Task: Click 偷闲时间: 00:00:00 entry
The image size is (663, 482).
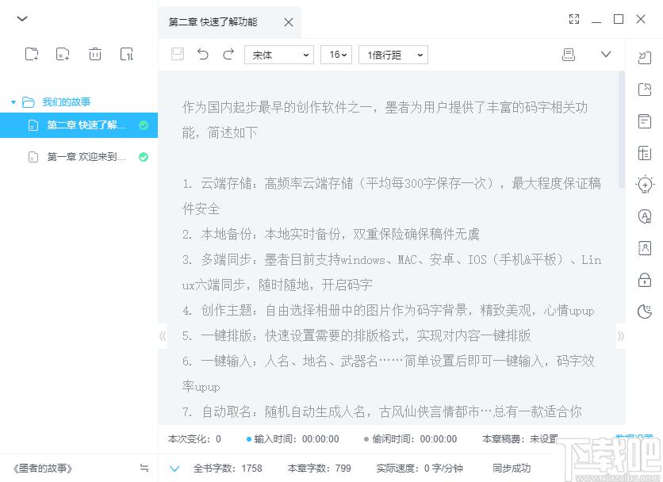Action: point(410,439)
